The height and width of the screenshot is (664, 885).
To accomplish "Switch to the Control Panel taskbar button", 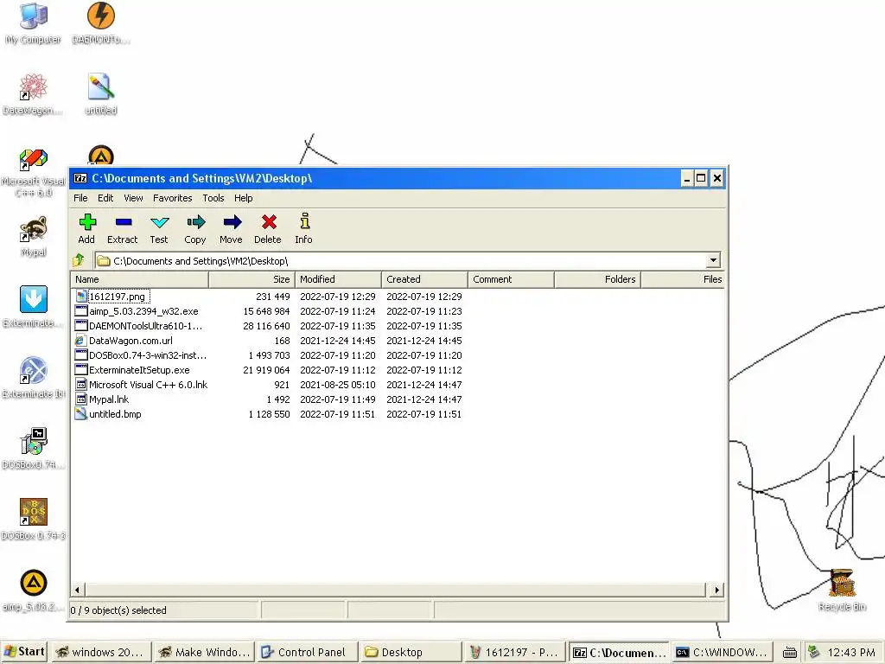I will pos(308,652).
